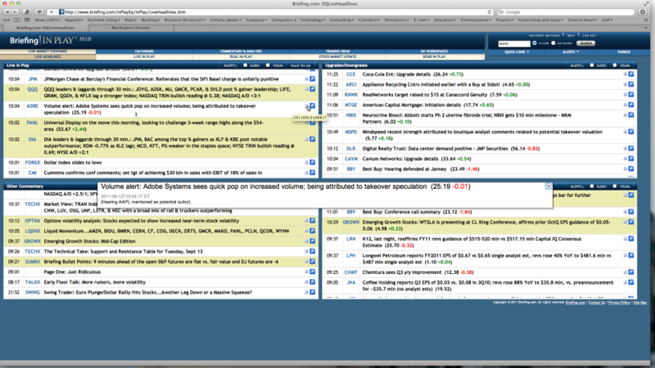Select the Ticker search radio button

[x=535, y=43]
